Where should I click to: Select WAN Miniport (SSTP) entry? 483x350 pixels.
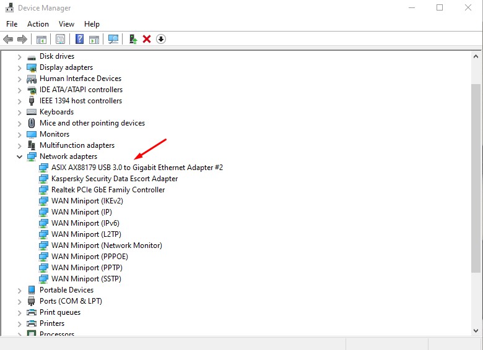pyautogui.click(x=86, y=279)
